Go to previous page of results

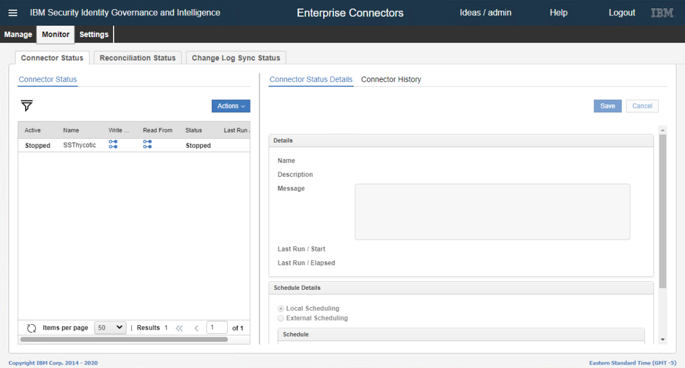point(196,328)
